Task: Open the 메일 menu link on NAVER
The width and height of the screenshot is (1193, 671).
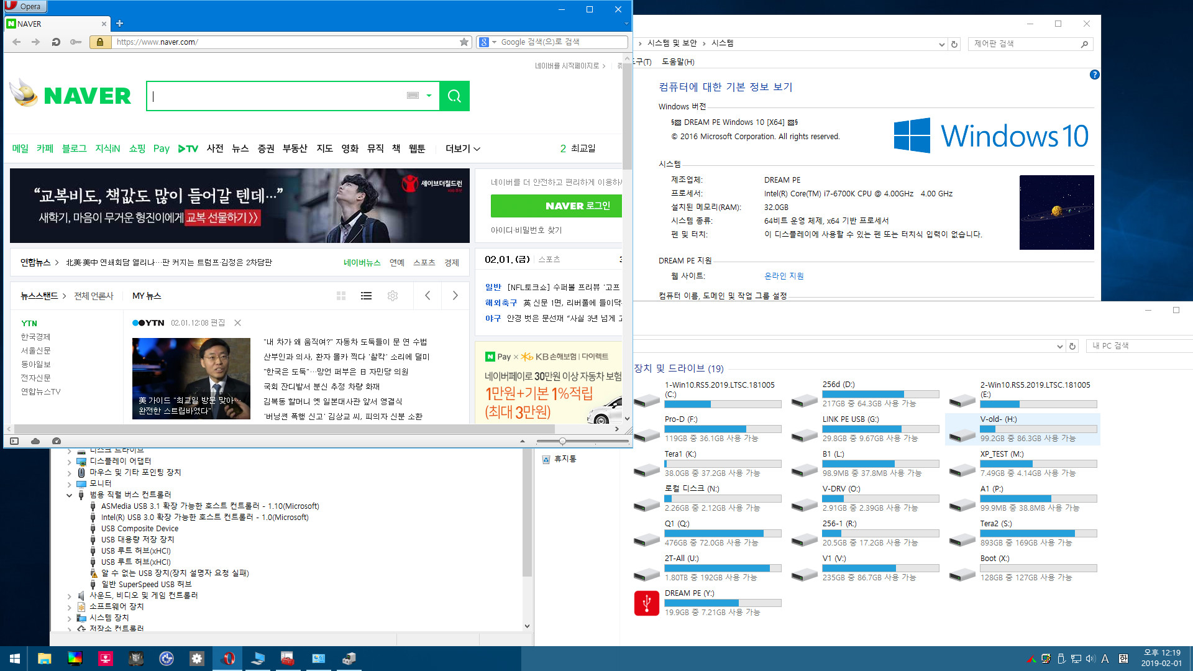Action: click(x=21, y=148)
